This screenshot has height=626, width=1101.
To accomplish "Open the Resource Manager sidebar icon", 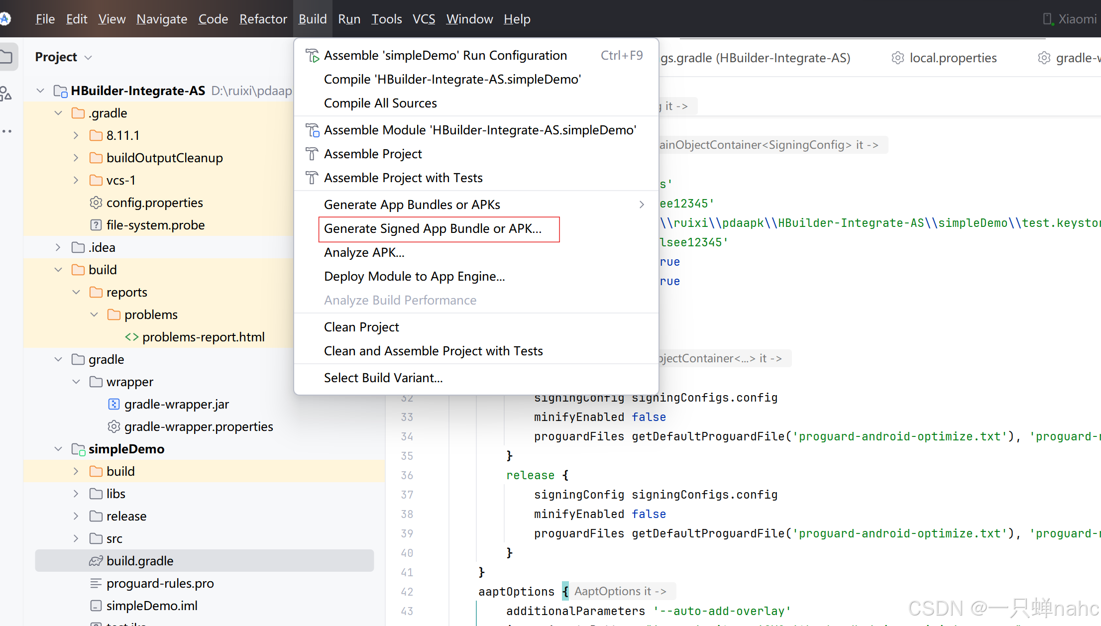I will (6, 94).
